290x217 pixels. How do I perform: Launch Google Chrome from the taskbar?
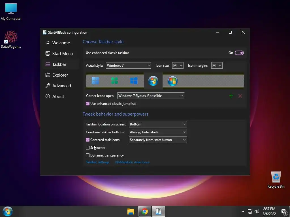[145, 211]
